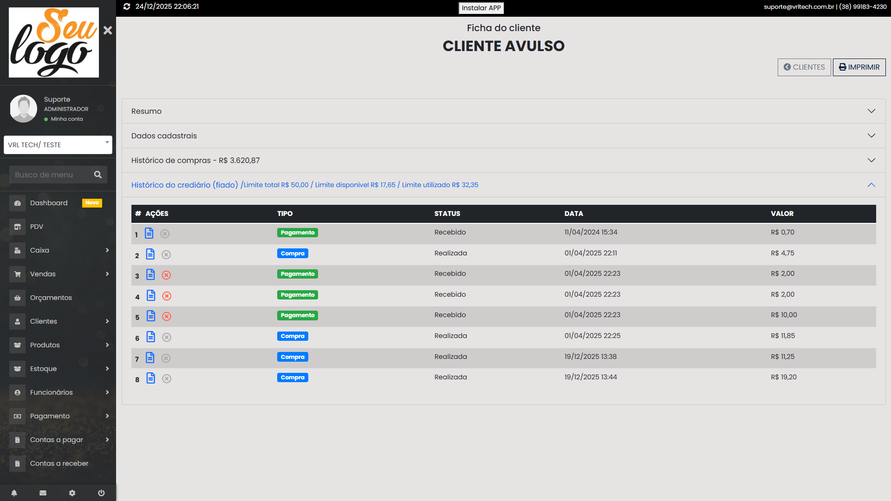Click the Estoque inventory icon
891x501 pixels.
[x=17, y=369]
